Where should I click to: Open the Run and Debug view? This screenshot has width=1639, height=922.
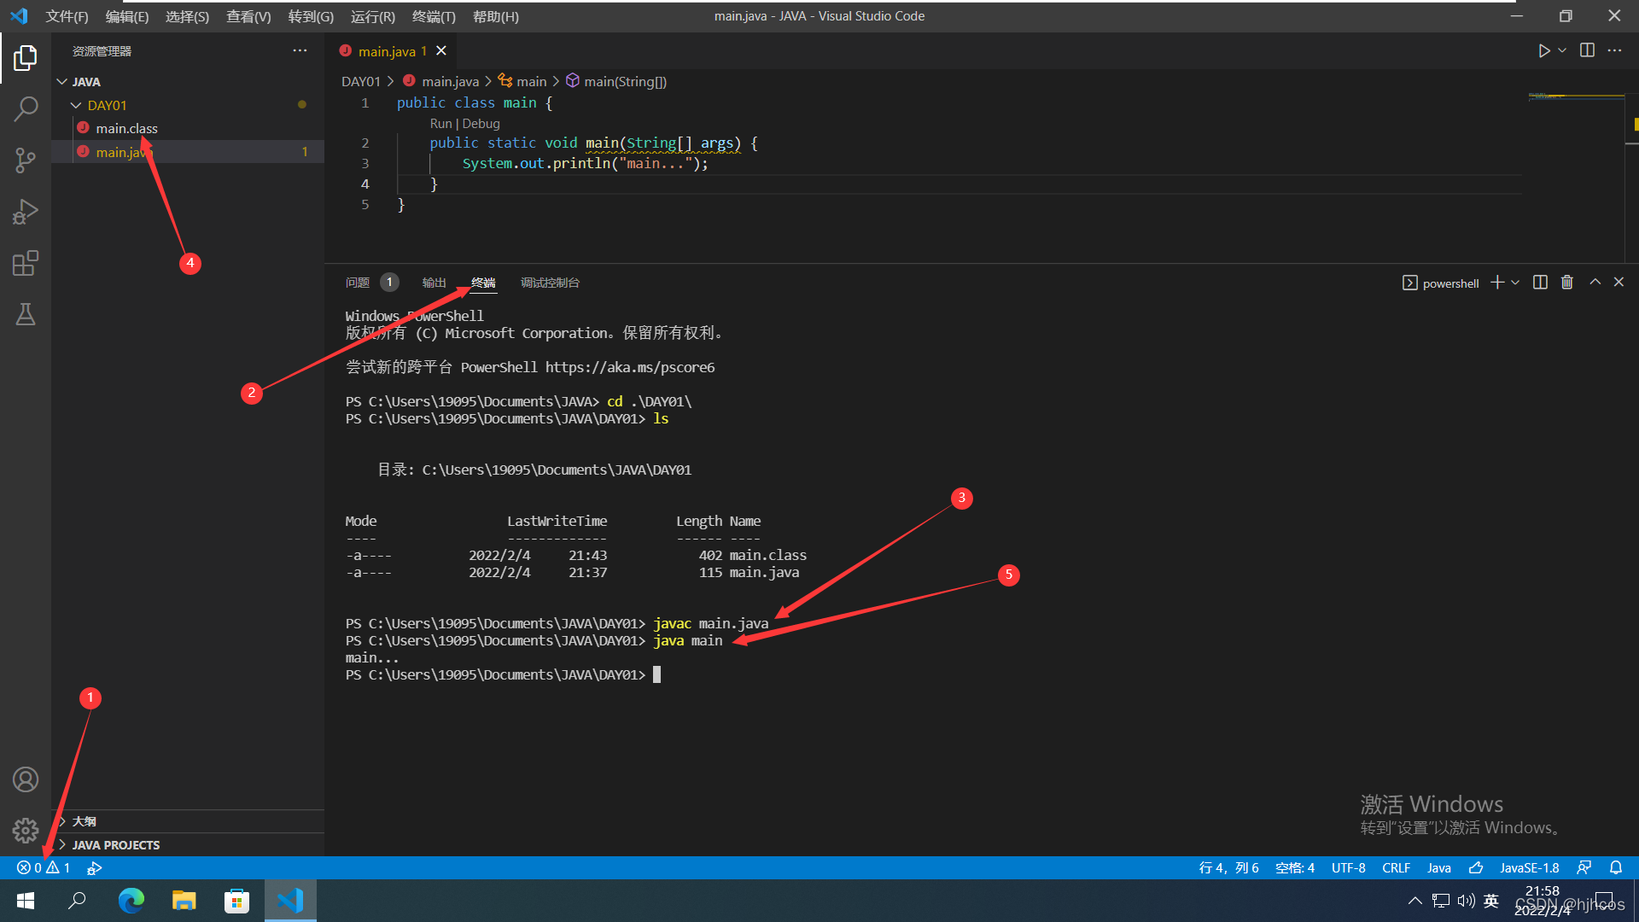[26, 212]
